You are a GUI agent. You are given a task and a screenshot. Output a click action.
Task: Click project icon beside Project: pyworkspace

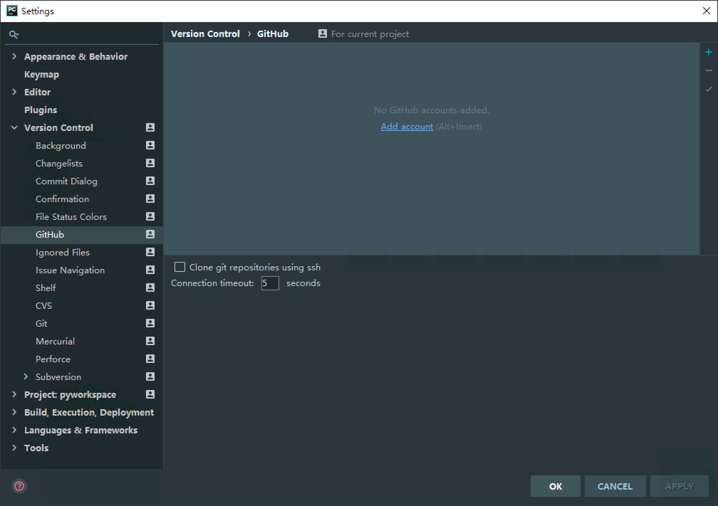[x=150, y=394]
